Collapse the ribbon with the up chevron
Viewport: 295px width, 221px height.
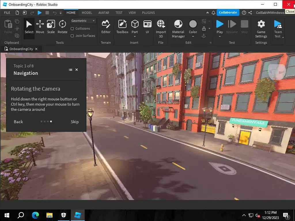[207, 13]
